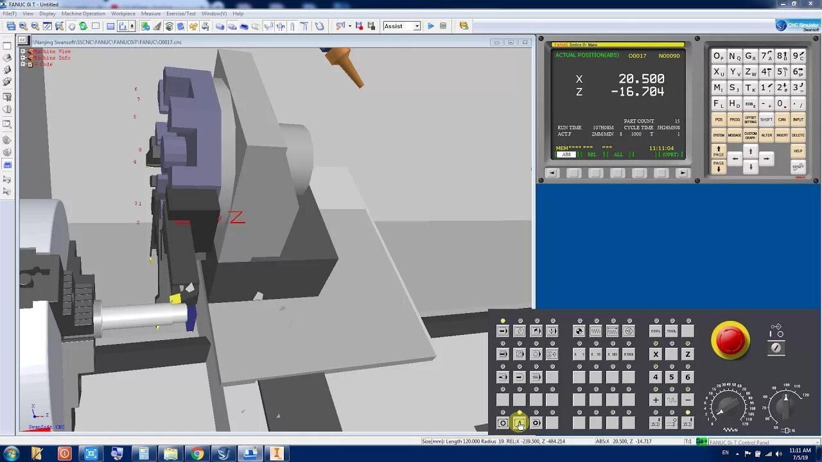Screen dimensions: 822x462
Task: Click the PAGE down key
Action: [x=718, y=166]
